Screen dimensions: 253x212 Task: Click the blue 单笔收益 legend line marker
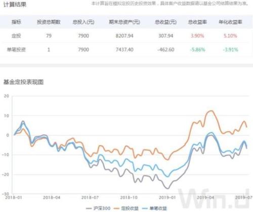pyautogui.click(x=145, y=208)
